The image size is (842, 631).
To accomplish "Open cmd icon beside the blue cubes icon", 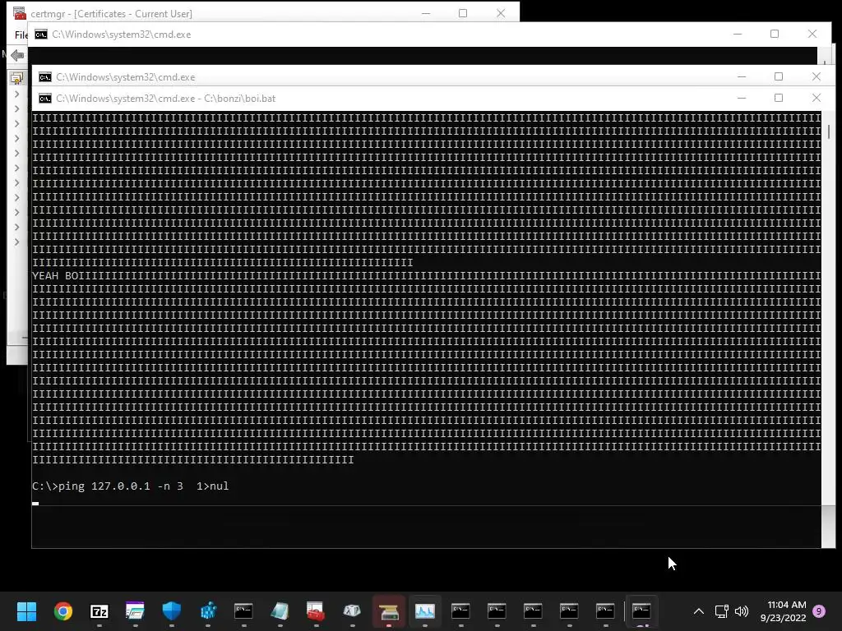I will (243, 611).
